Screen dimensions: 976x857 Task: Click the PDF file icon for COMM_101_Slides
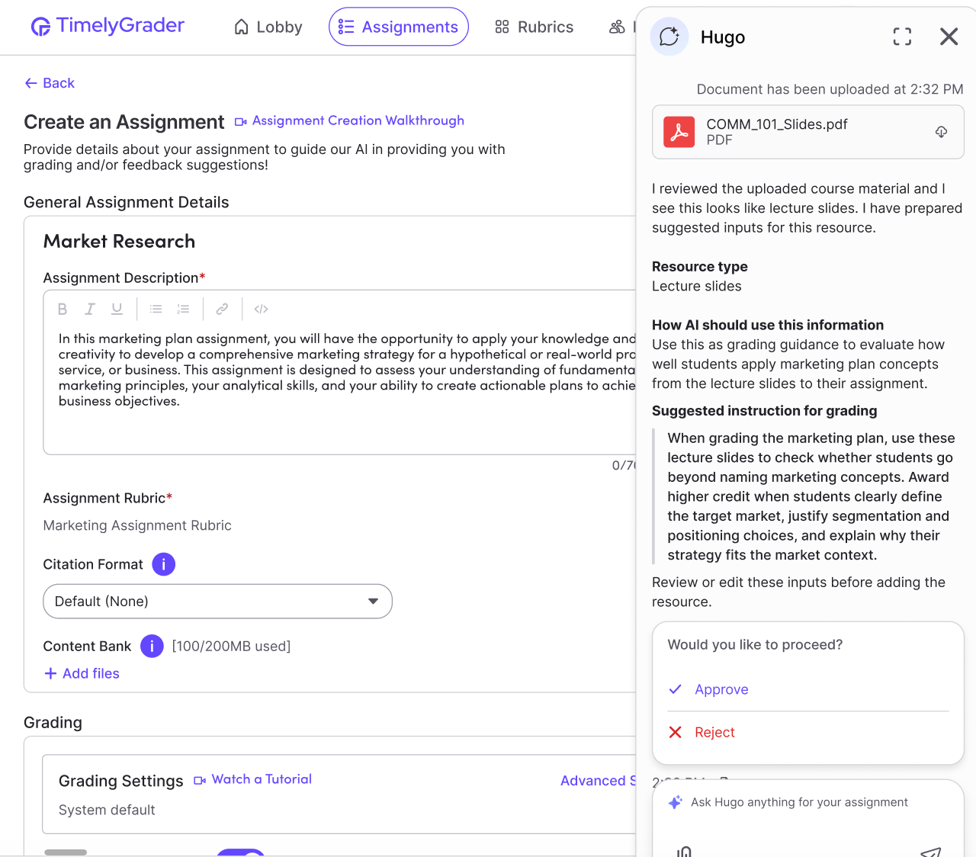pos(679,132)
